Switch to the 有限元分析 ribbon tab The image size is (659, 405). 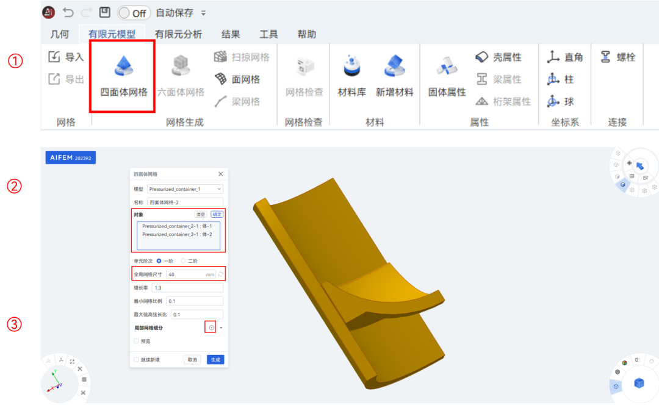178,34
